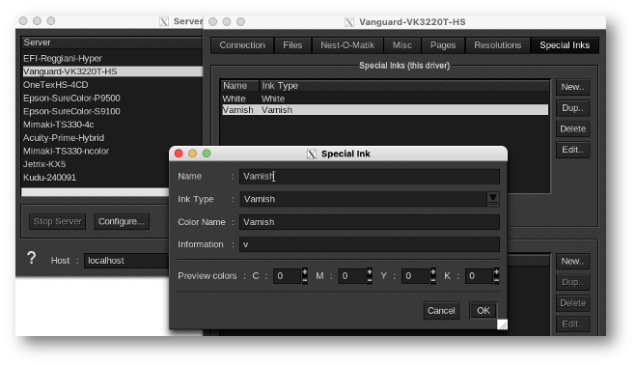636x366 pixels.
Task: Increase the Y preview color value
Action: (433, 272)
